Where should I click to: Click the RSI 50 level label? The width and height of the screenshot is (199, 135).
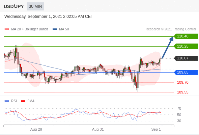coord(179,115)
